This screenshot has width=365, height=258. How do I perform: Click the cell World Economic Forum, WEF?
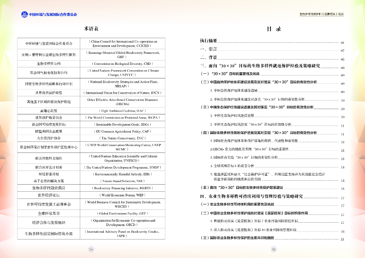click(x=123, y=195)
